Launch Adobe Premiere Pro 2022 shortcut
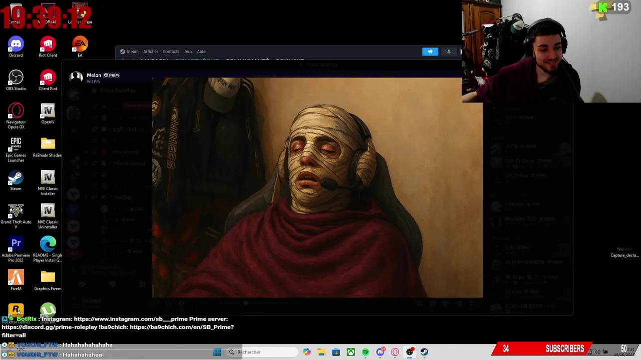This screenshot has height=360, width=641. point(16,249)
